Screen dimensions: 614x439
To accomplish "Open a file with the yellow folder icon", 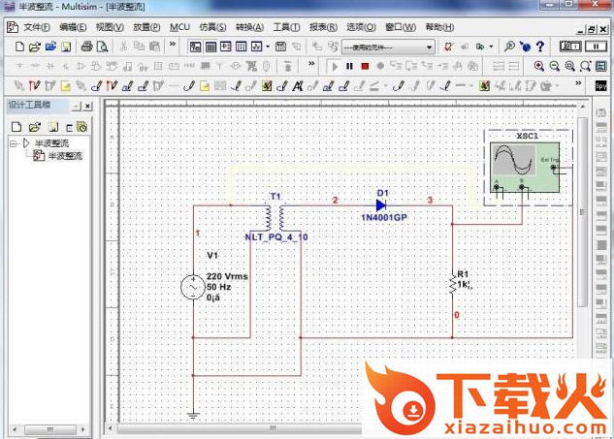I will pyautogui.click(x=35, y=47).
